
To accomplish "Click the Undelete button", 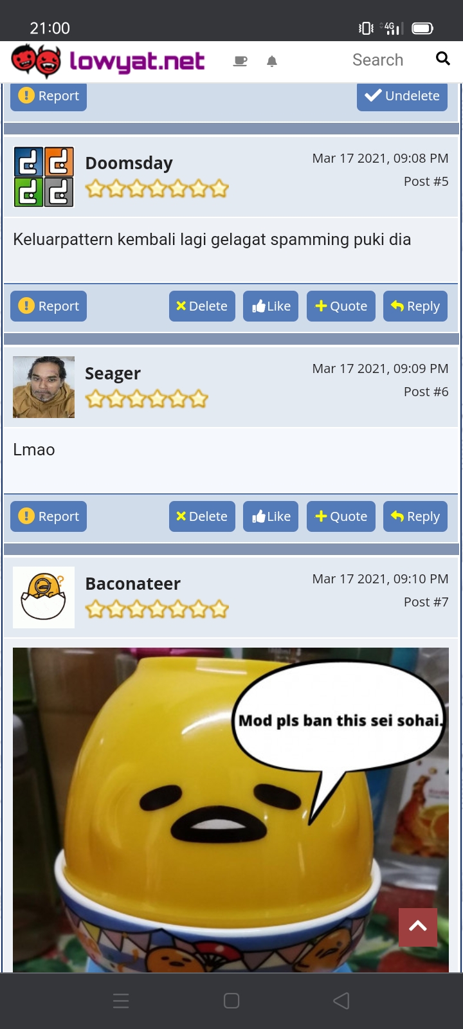I will [x=402, y=96].
